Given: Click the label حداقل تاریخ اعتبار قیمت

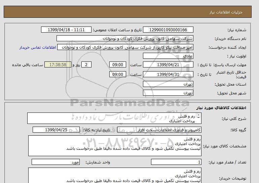Looking at the screenshot, I should tap(231, 75).
